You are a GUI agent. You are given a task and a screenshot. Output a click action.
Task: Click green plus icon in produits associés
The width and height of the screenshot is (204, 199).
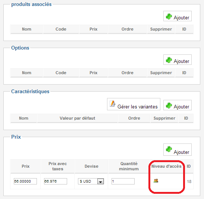(x=169, y=16)
